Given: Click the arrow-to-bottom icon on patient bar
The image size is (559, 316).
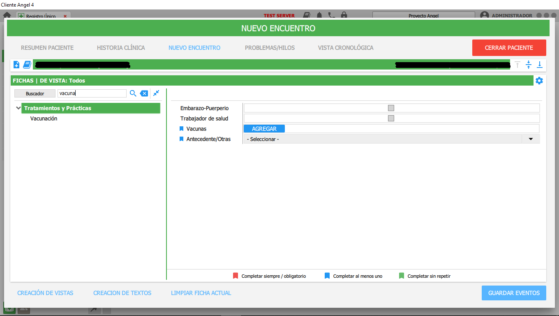Looking at the screenshot, I should pyautogui.click(x=540, y=65).
